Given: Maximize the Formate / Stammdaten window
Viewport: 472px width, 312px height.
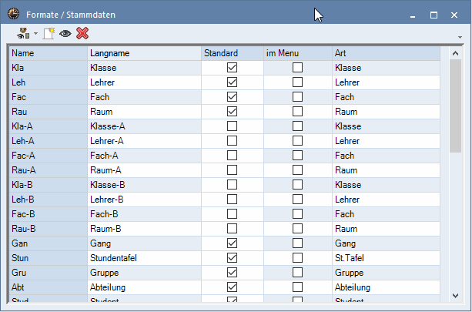Looking at the screenshot, I should 434,14.
